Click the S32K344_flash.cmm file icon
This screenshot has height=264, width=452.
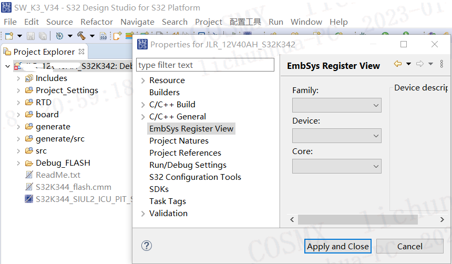click(x=29, y=187)
